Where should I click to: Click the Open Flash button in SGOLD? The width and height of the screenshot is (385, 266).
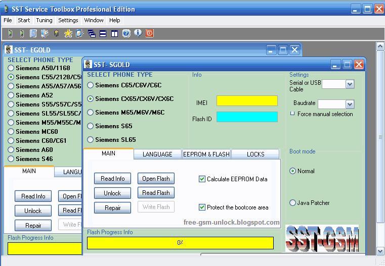pos(156,179)
